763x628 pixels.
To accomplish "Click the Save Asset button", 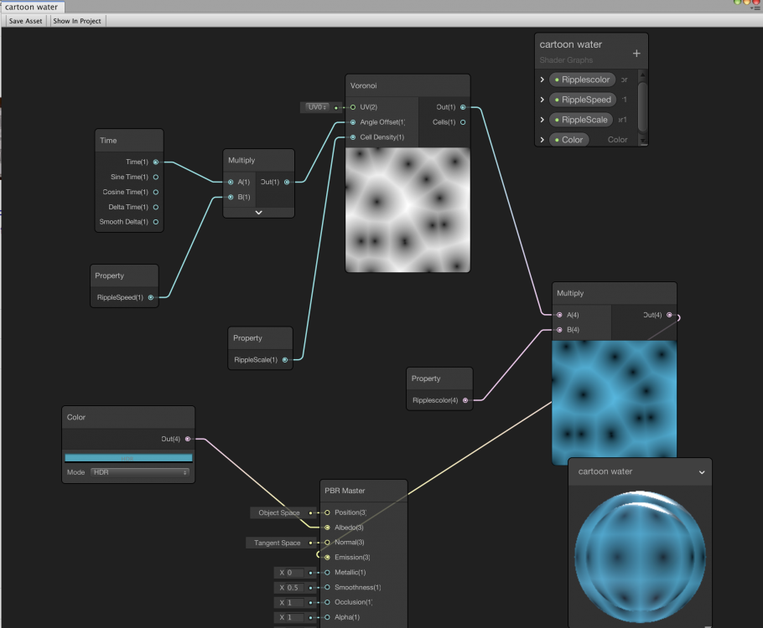I will [25, 21].
